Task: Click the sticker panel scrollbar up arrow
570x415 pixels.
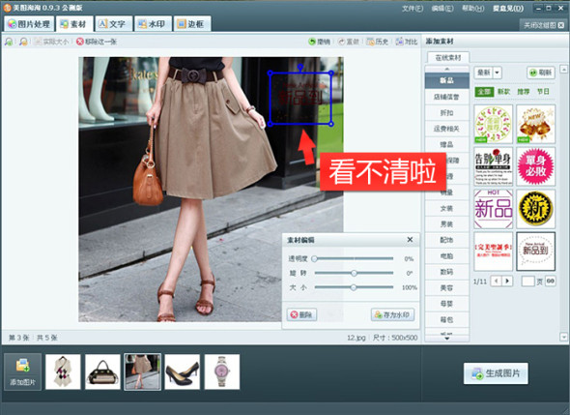Action: pyautogui.click(x=563, y=69)
